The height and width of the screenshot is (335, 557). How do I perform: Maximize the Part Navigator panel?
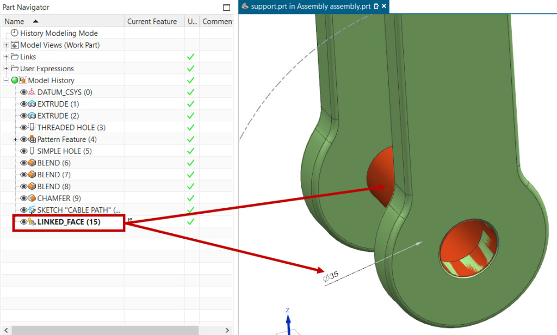pyautogui.click(x=227, y=7)
